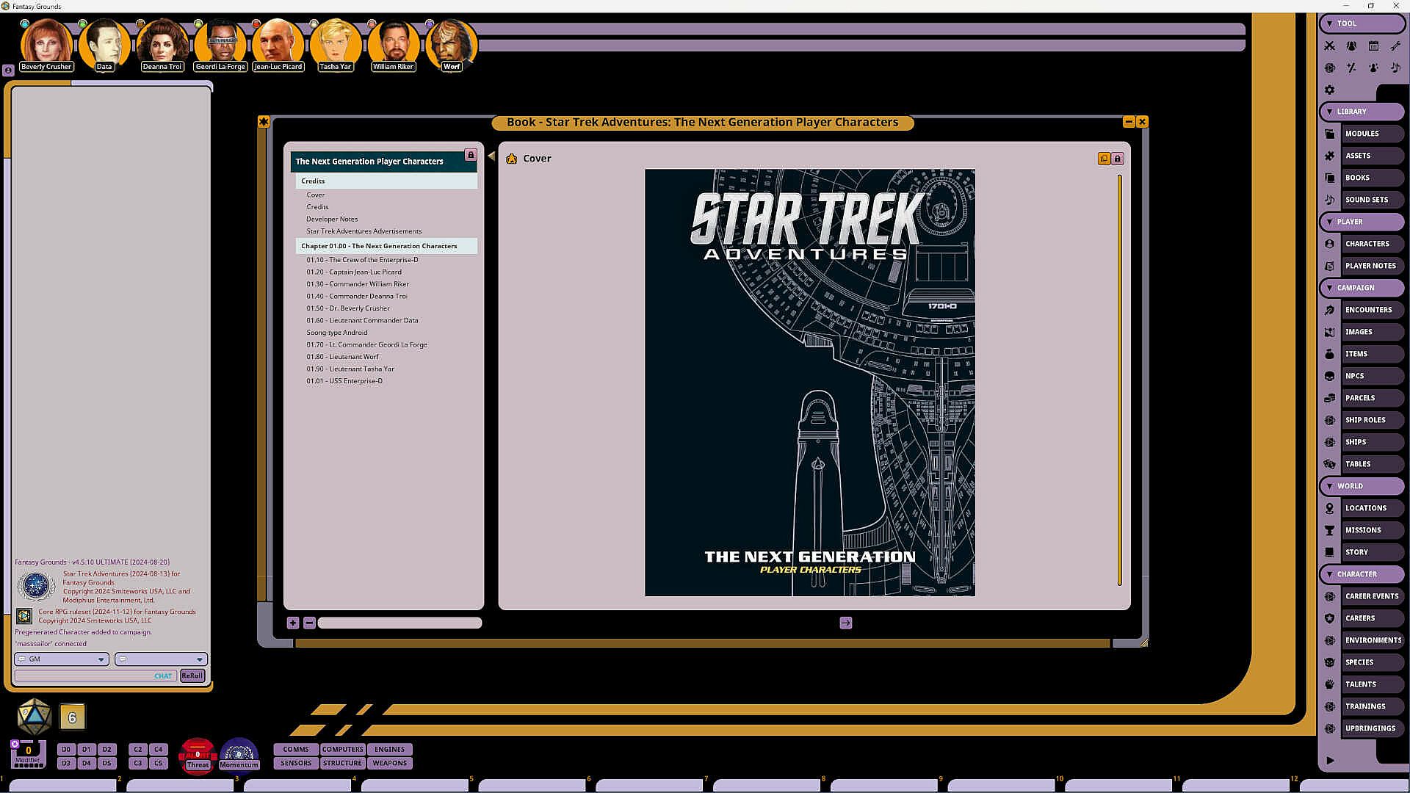Screen dimensions: 1410x793
Task: Click Worf's character portrait
Action: [x=451, y=44]
